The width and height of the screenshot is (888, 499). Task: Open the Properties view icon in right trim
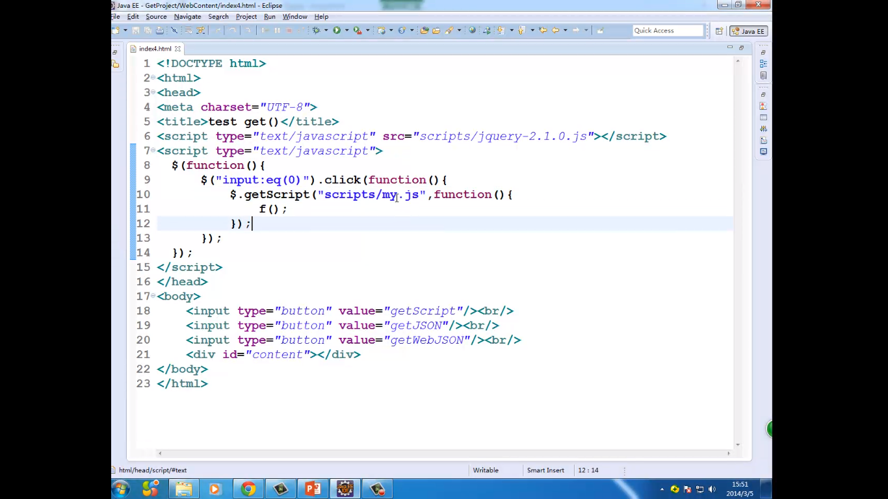pos(763,118)
